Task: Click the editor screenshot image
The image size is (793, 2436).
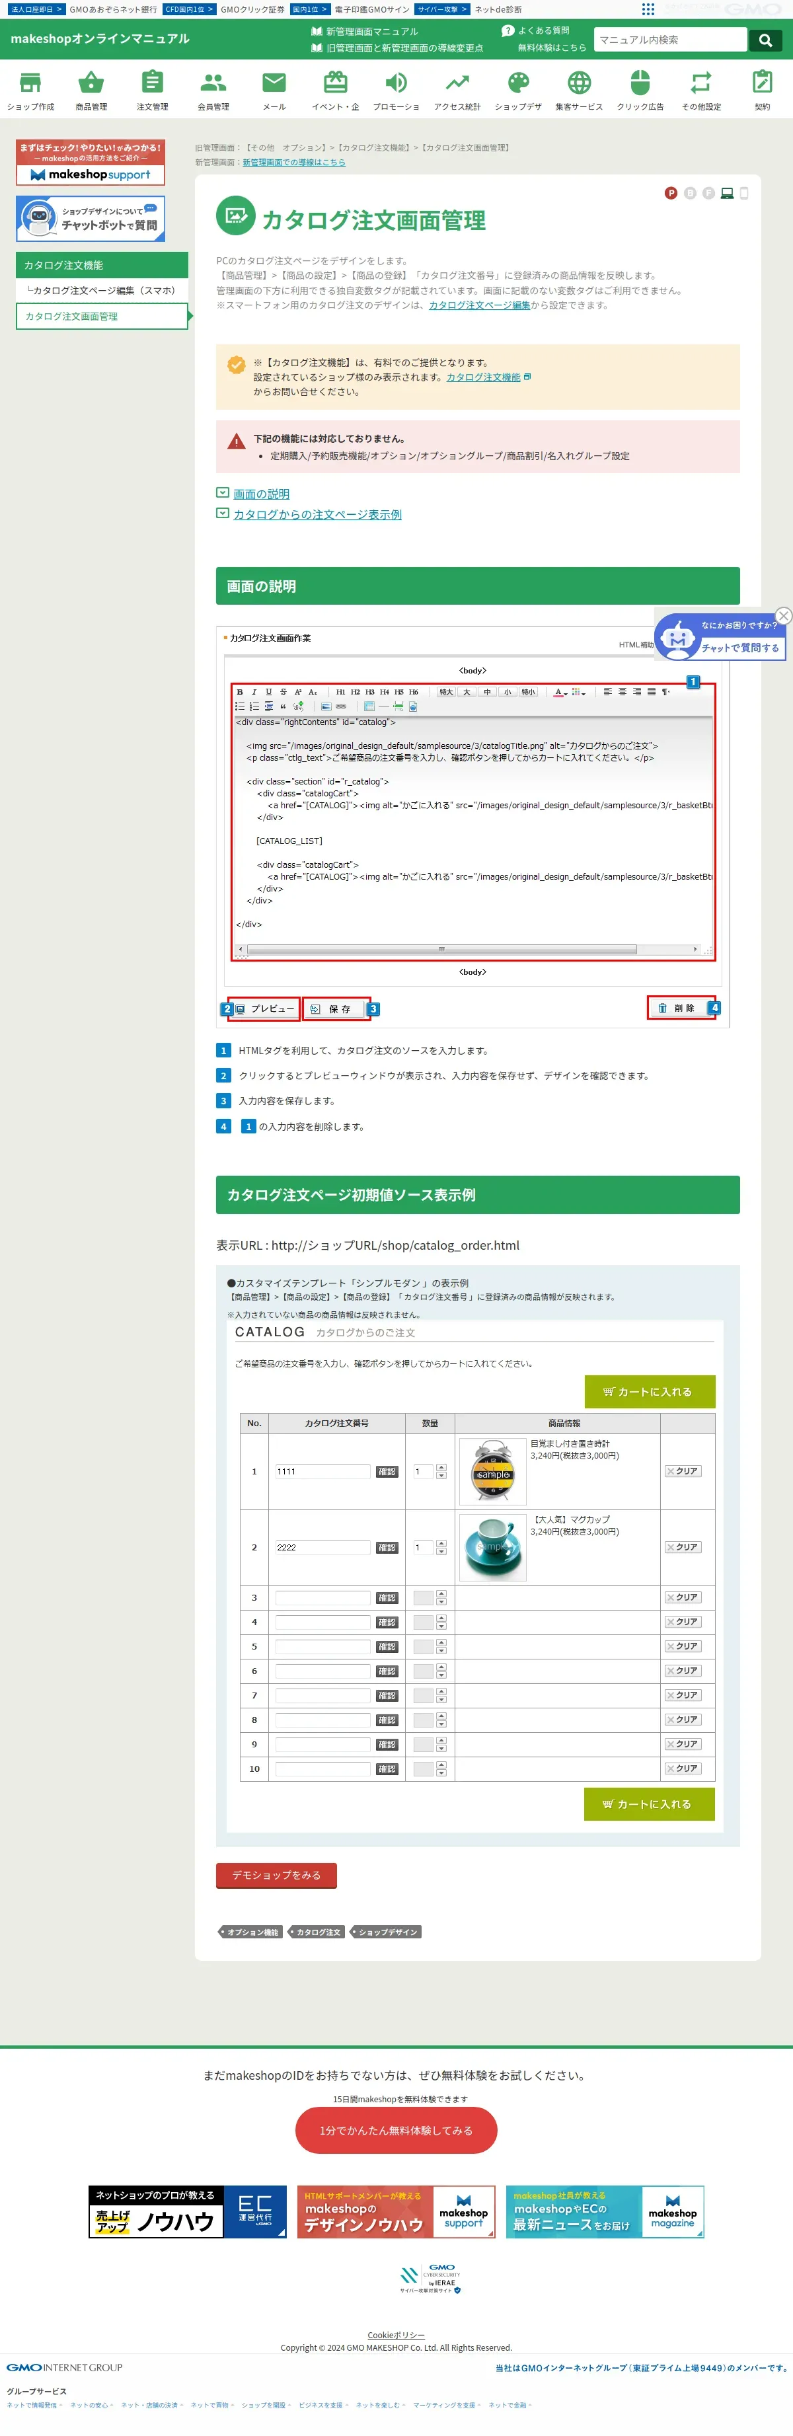Action: tap(472, 825)
